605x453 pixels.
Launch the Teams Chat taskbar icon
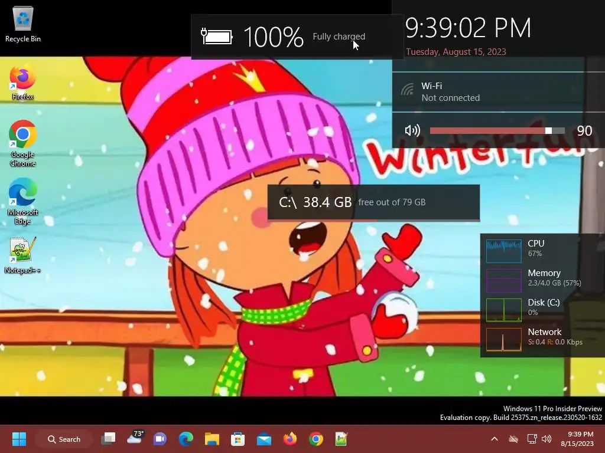(x=160, y=439)
